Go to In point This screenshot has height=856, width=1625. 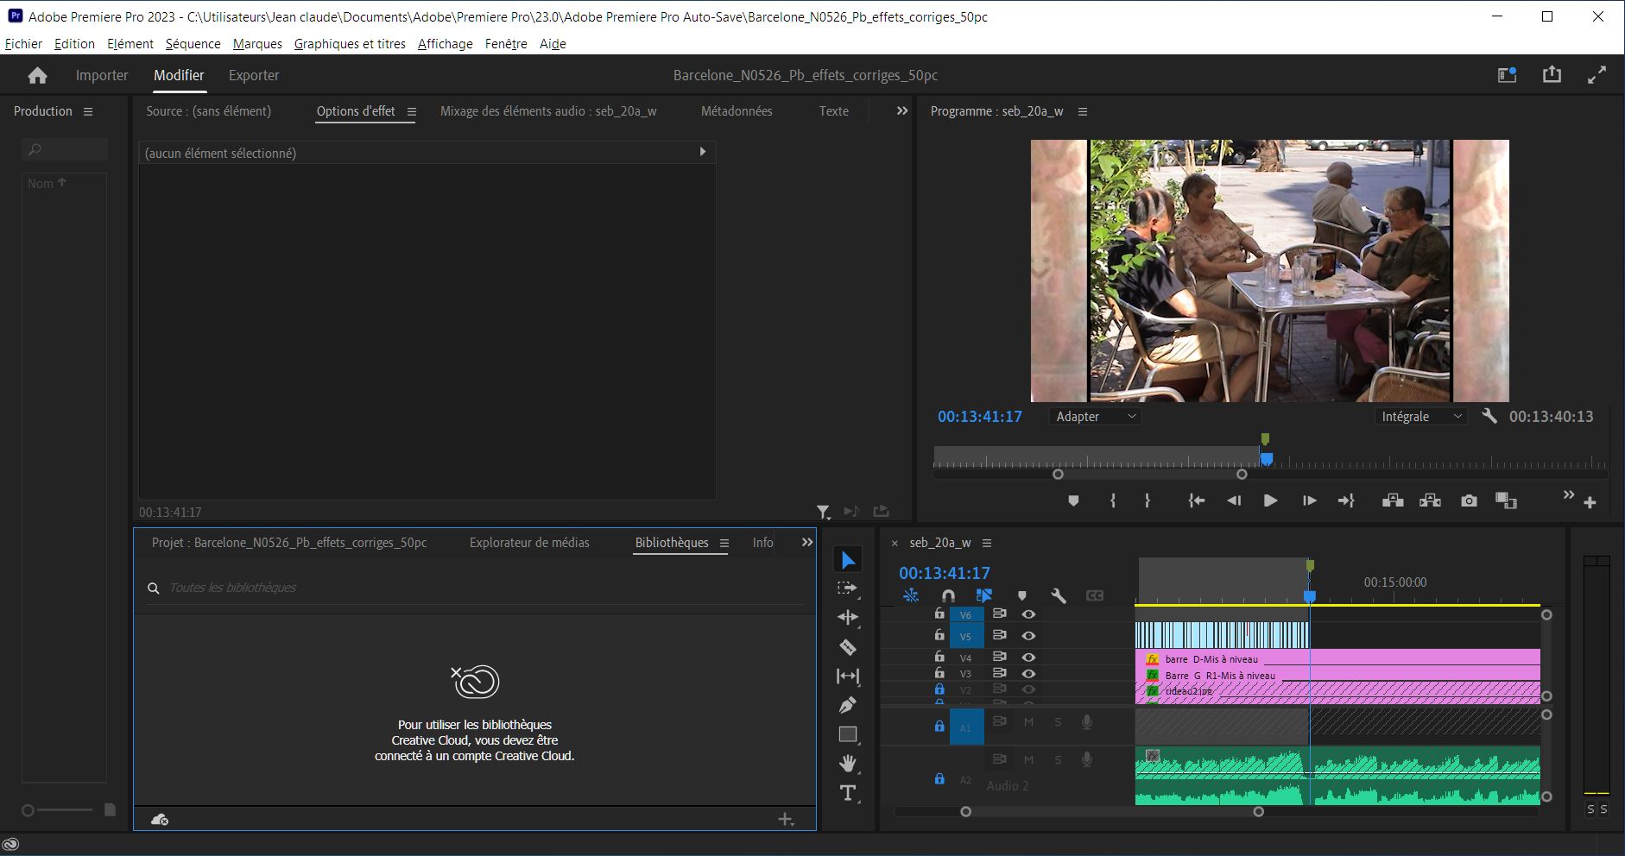tap(1196, 500)
